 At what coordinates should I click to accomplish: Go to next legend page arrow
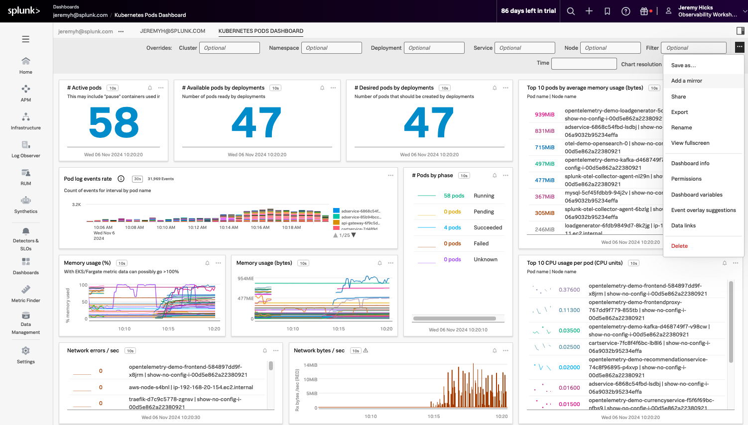tap(354, 235)
